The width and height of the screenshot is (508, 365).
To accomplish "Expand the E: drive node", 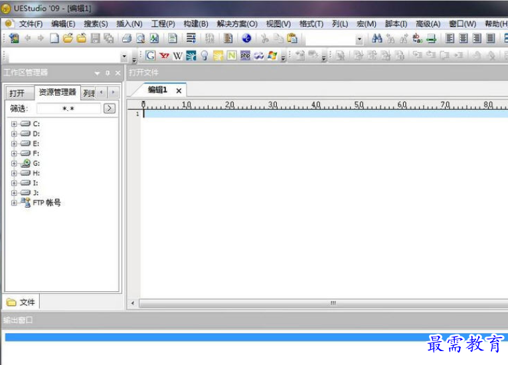I will 13,143.
